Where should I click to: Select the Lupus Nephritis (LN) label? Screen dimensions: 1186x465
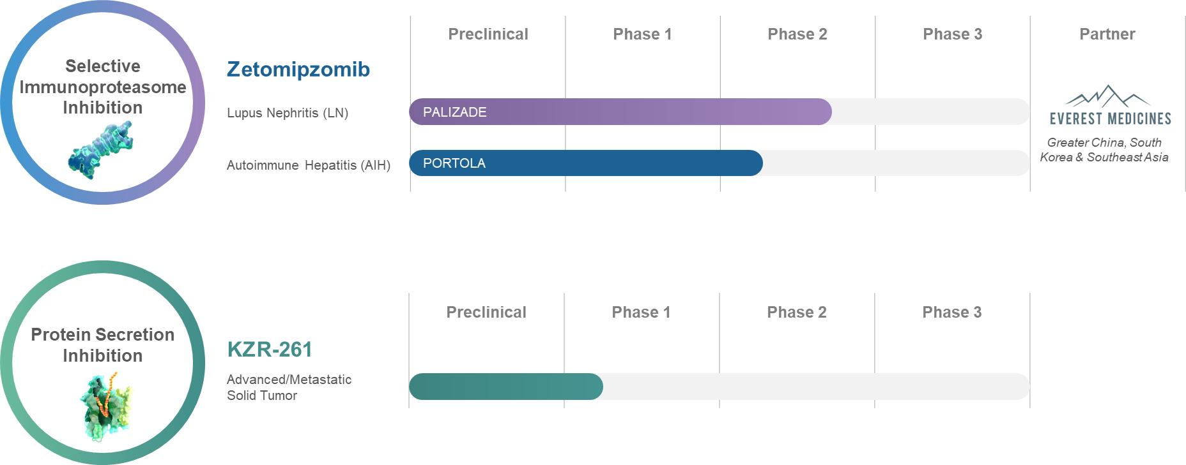(x=287, y=113)
